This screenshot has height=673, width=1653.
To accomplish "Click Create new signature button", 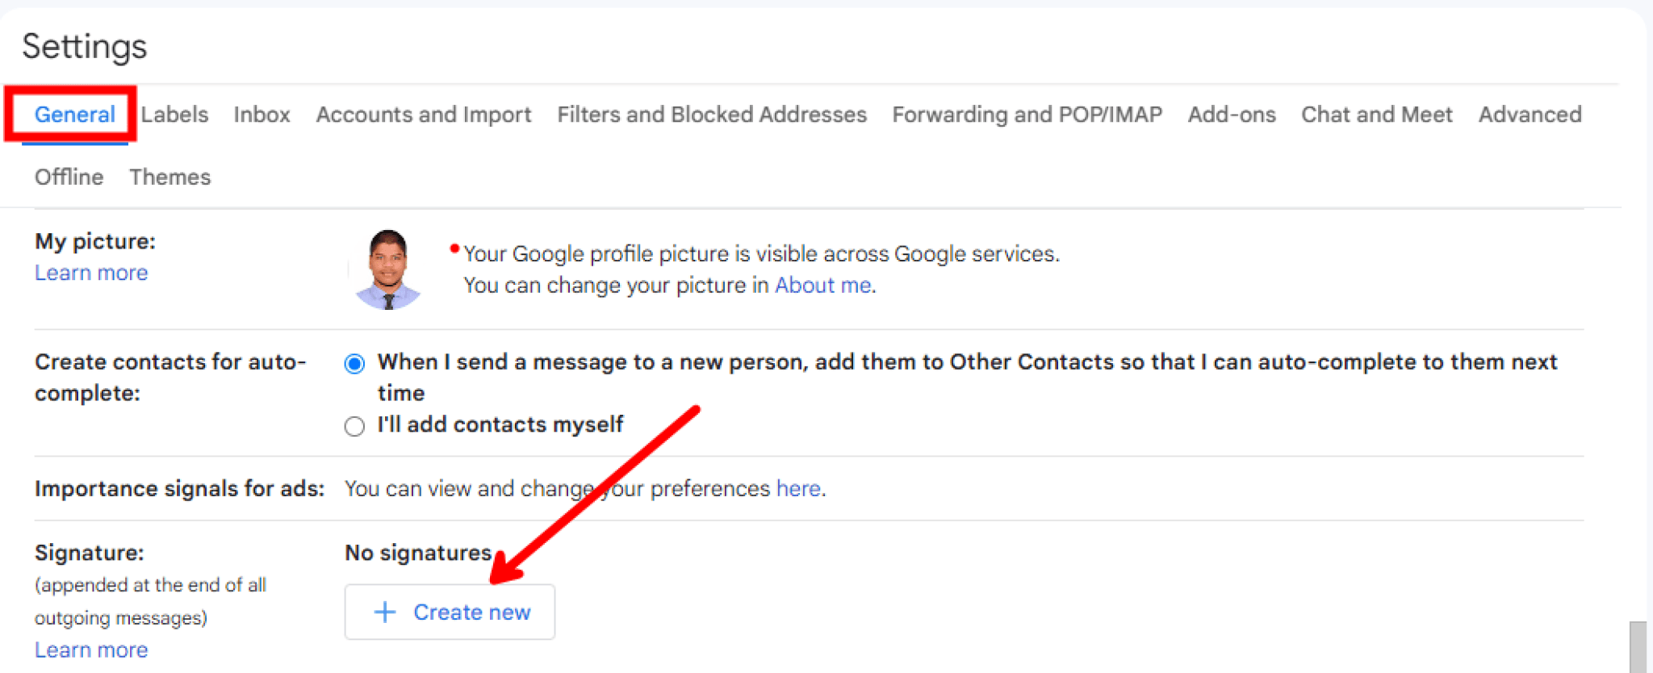I will 450,612.
